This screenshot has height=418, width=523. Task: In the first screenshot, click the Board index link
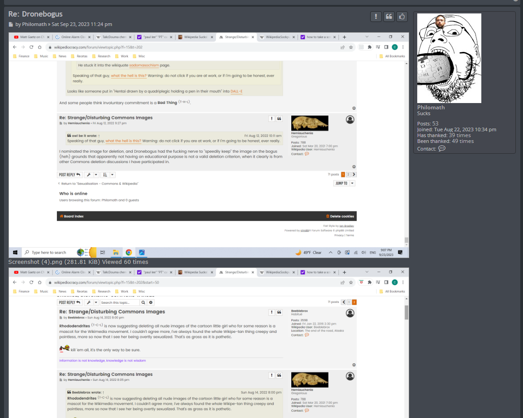[x=72, y=216]
